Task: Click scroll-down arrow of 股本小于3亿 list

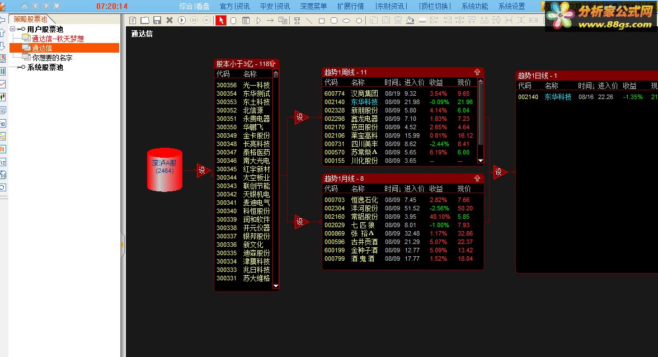Action: click(x=276, y=286)
